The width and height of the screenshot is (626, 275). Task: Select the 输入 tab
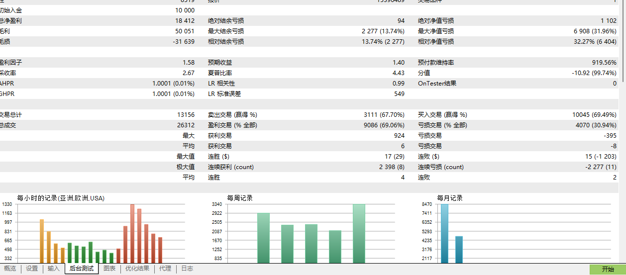click(54, 269)
